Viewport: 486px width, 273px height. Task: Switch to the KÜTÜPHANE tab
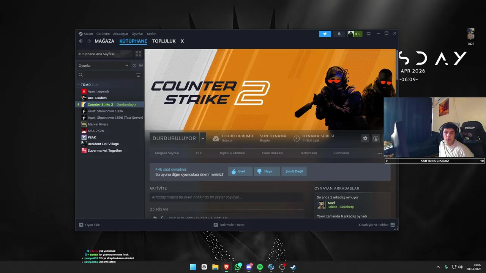tap(133, 41)
